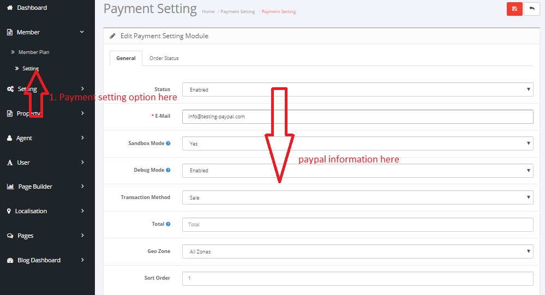Open the Geo Zone dropdown
Image resolution: width=545 pixels, height=295 pixels.
[x=357, y=251]
